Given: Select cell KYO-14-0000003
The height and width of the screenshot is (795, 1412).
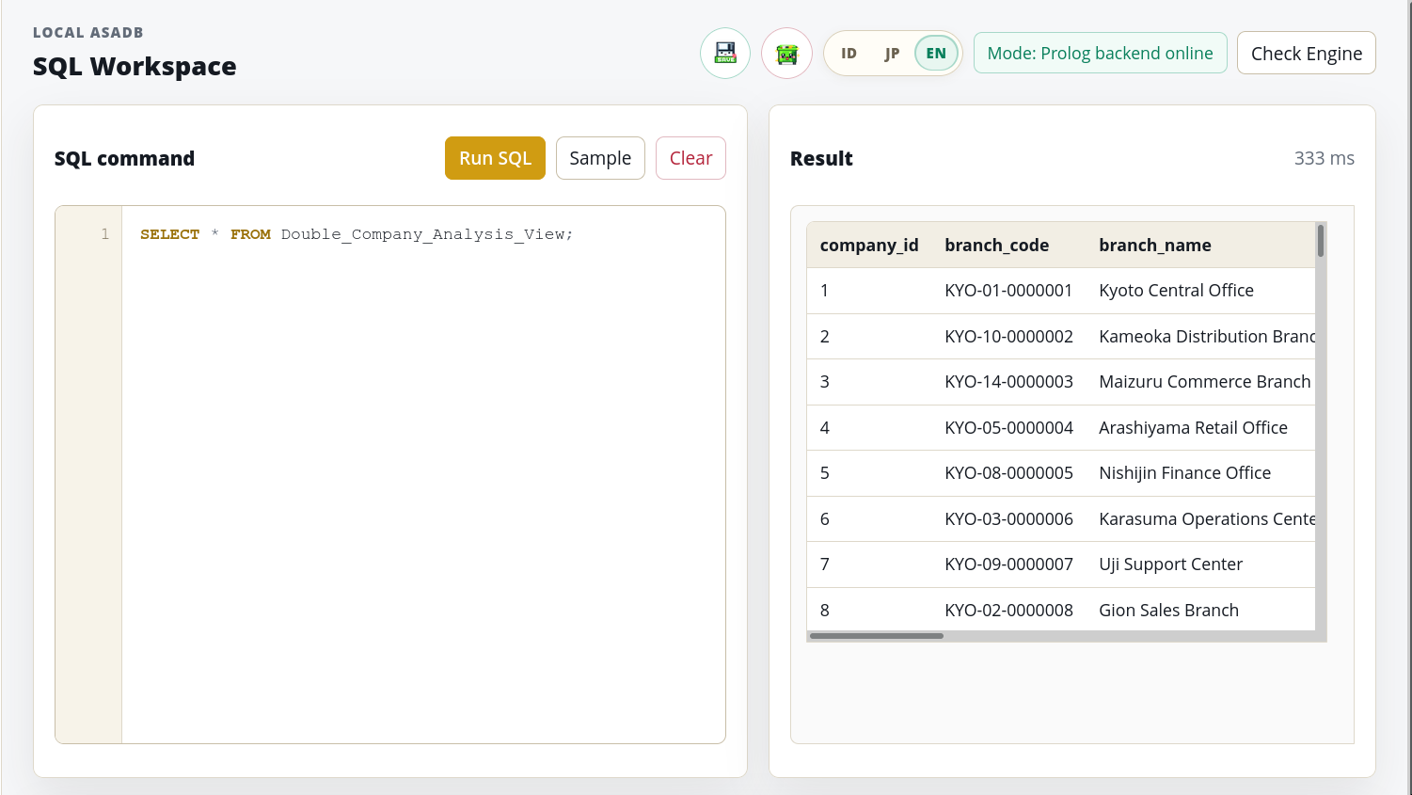Looking at the screenshot, I should click(1008, 382).
